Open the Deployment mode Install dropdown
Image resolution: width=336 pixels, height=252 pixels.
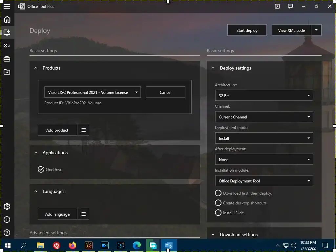tap(264, 138)
